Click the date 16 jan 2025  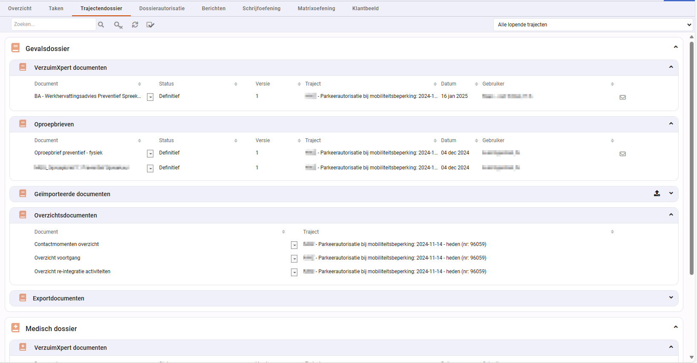click(x=454, y=96)
